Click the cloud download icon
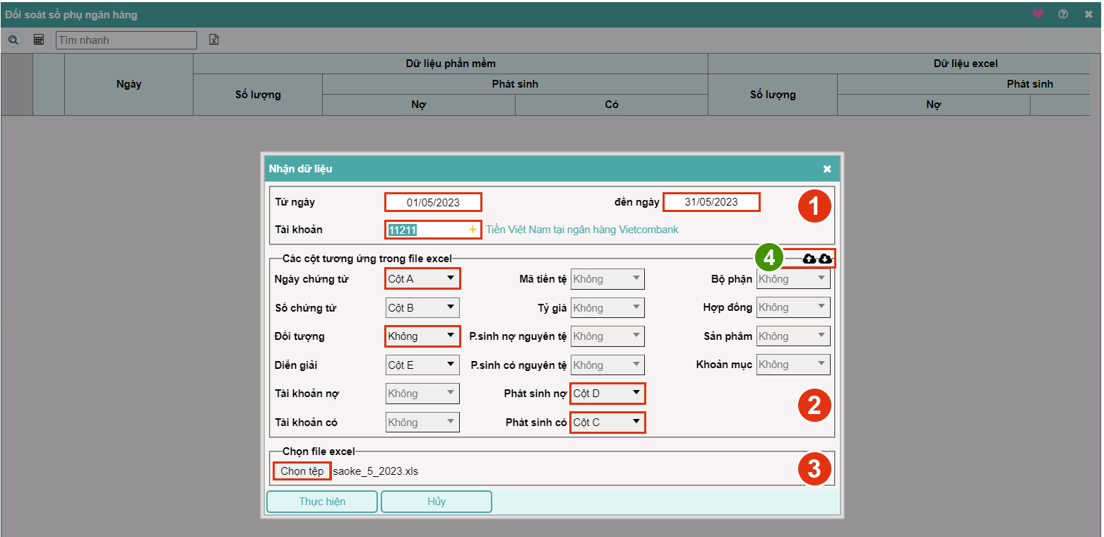Viewport: 1104px width, 537px height. pyautogui.click(x=825, y=259)
